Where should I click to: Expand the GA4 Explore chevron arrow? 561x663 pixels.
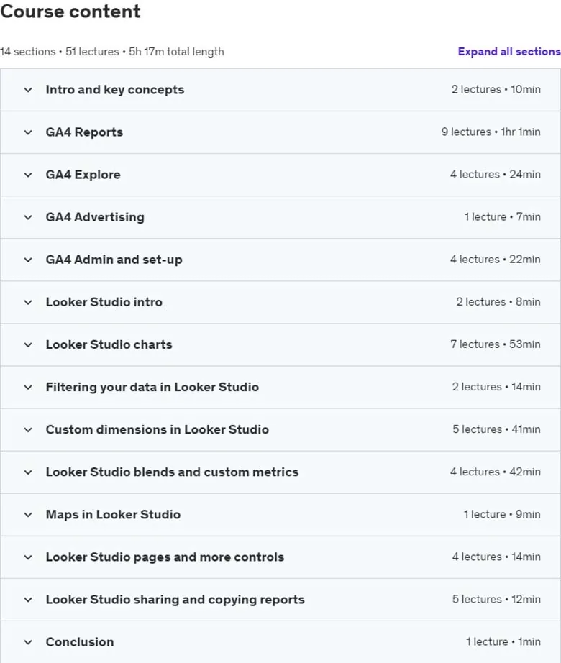point(28,175)
